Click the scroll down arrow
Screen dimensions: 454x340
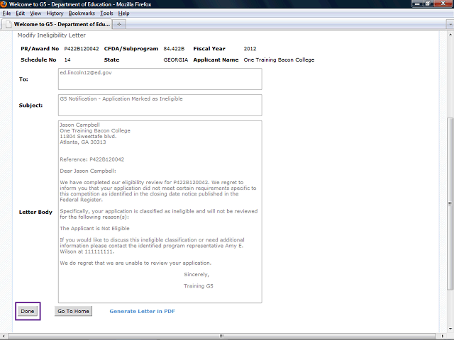(x=450, y=329)
